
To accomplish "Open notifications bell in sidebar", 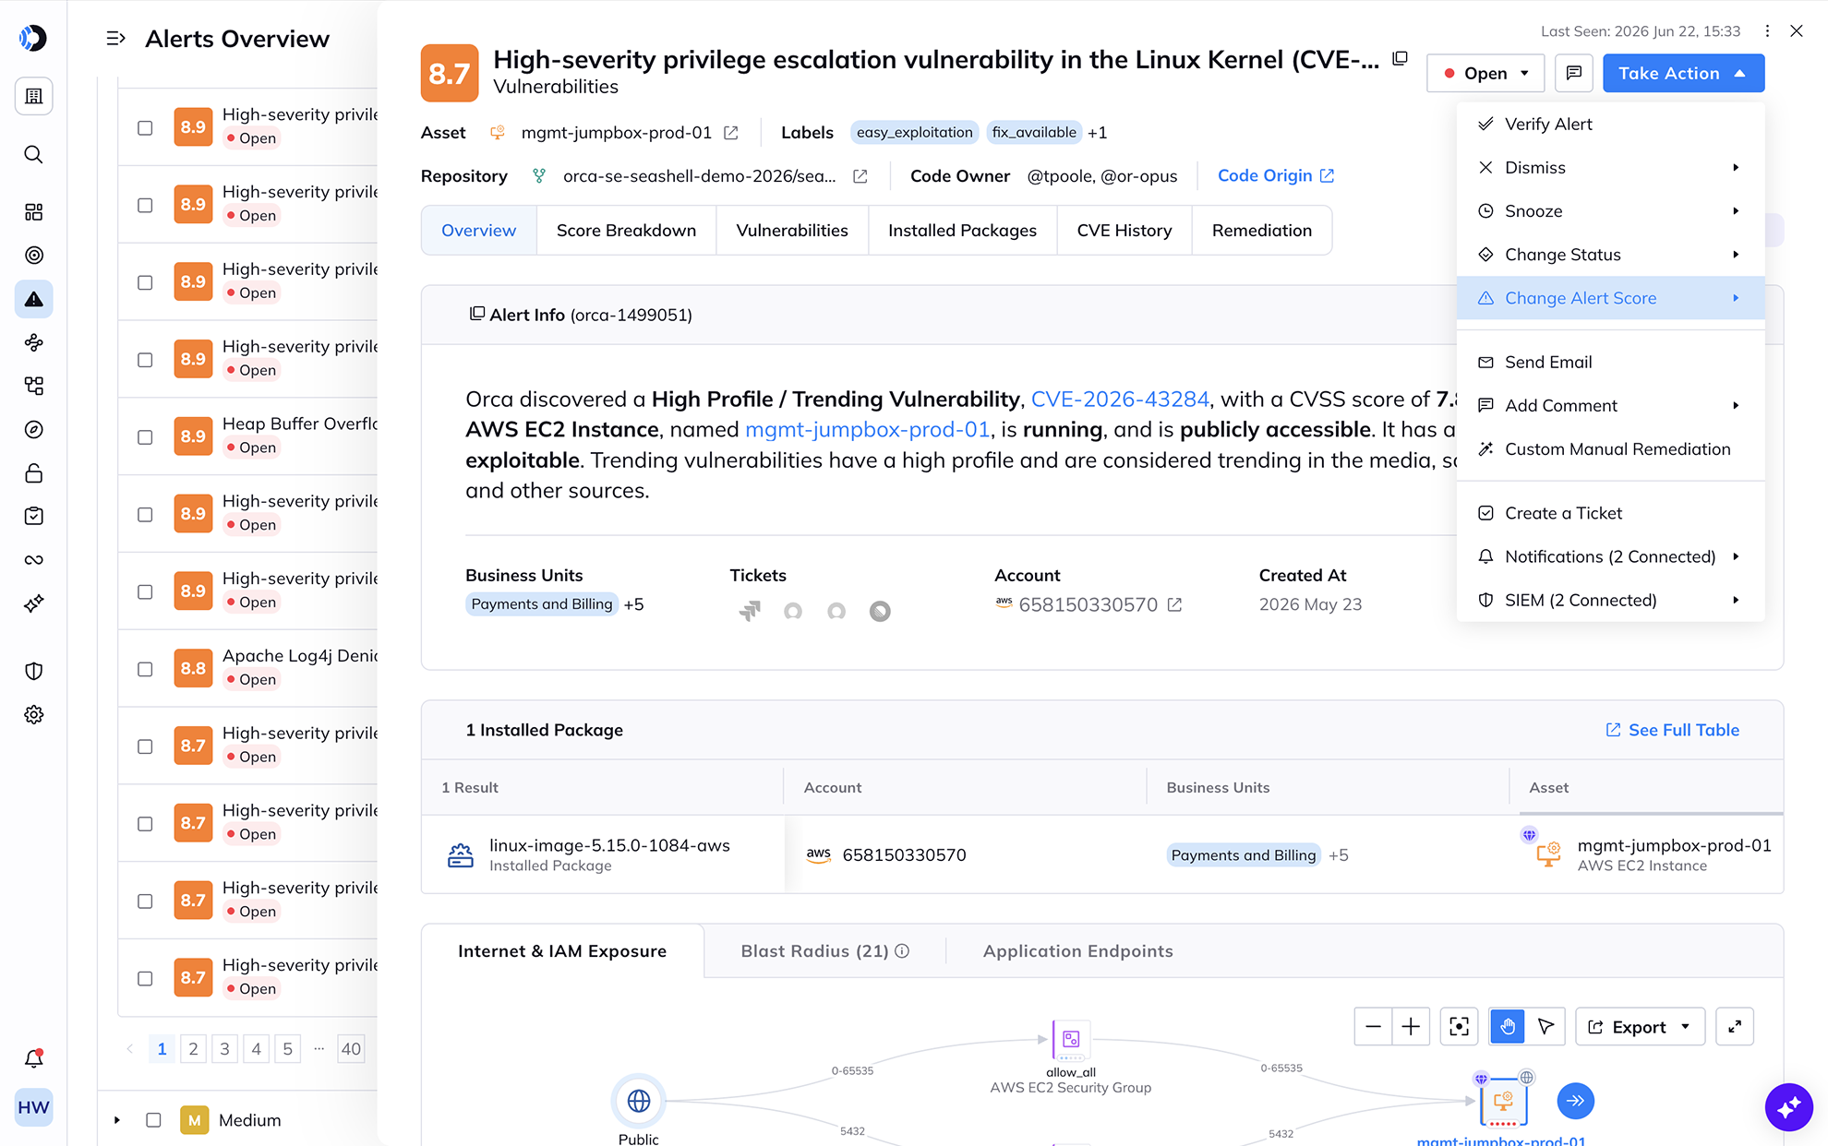I will click(x=33, y=1058).
